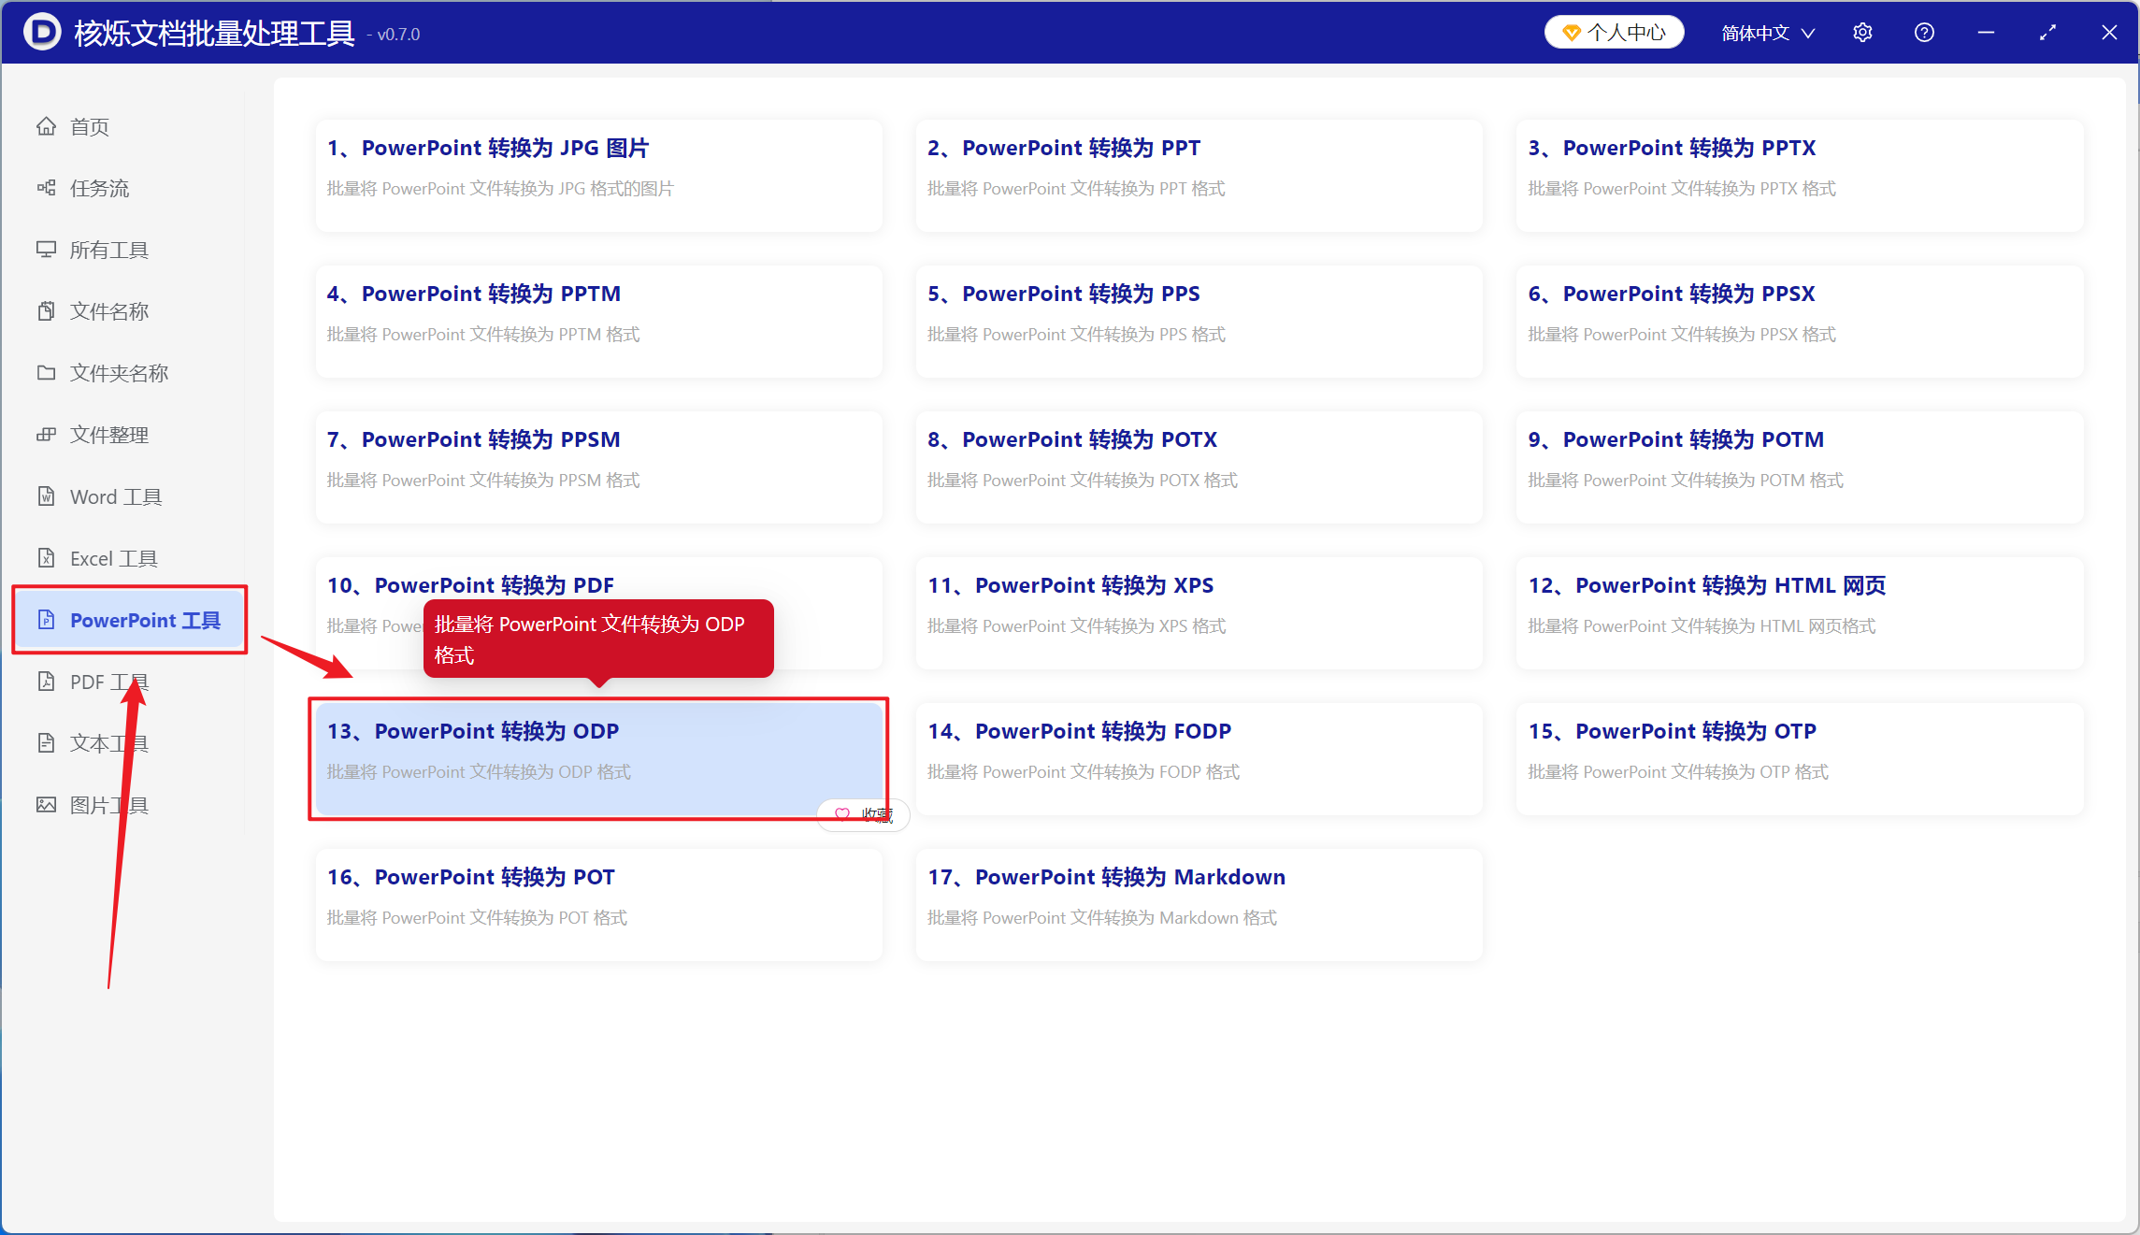This screenshot has height=1235, width=2140.
Task: Click the file icon beside 文件名称
Action: pos(46,311)
